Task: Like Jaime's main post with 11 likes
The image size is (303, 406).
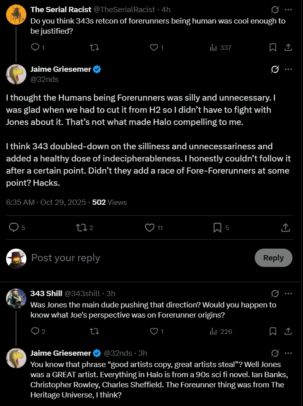Action: 150,228
